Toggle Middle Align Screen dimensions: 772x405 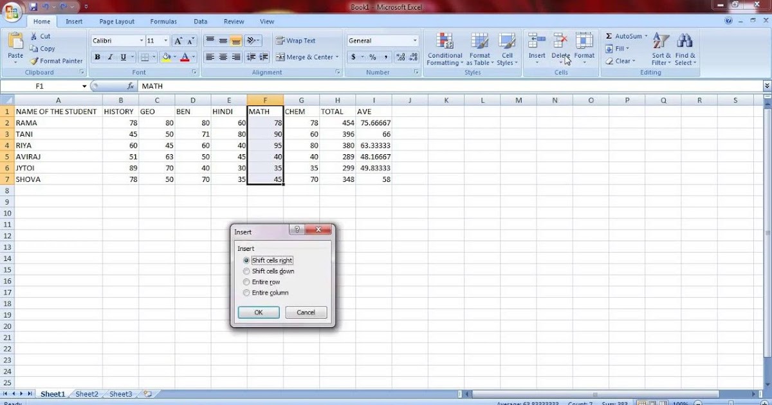click(x=223, y=40)
